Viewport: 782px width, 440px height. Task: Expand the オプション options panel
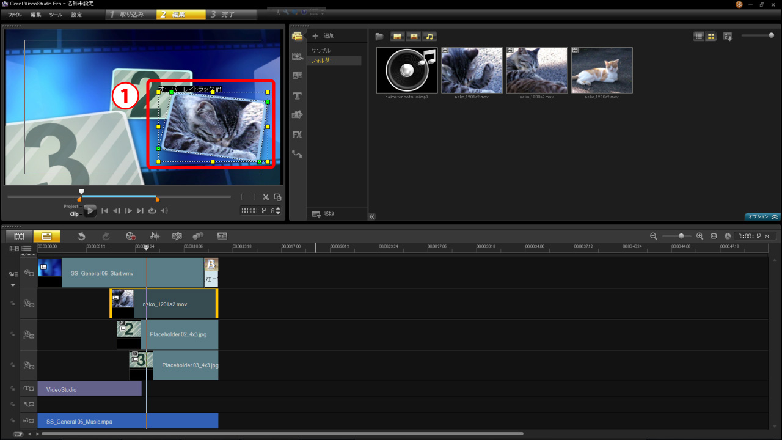click(762, 216)
